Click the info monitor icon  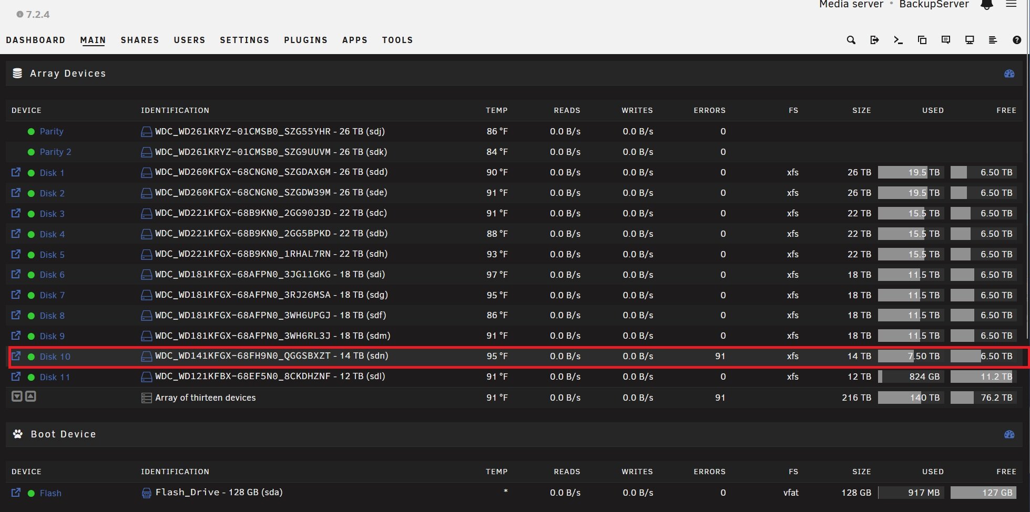coord(970,40)
